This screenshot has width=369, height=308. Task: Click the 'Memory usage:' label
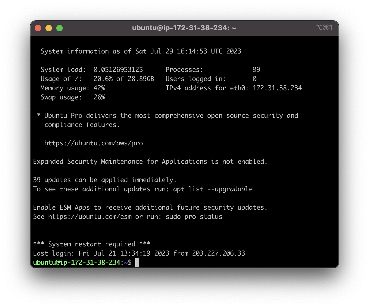(x=65, y=88)
